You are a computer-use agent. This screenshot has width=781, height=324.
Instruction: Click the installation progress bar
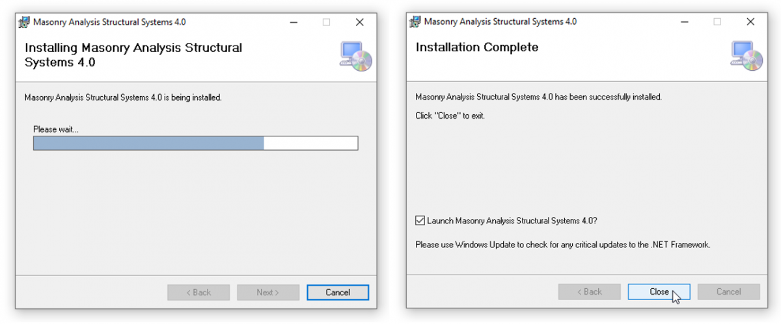click(195, 143)
